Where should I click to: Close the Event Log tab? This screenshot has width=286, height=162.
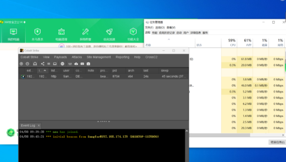pos(39,126)
